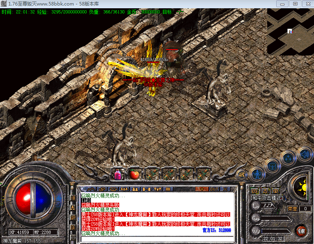Click the 官方IS: 312800 blue text
This screenshot has height=244, width=314.
217,230
